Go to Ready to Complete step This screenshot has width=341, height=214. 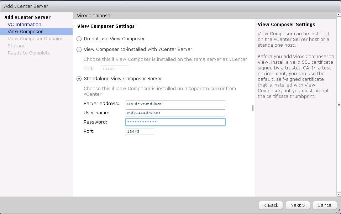29,53
